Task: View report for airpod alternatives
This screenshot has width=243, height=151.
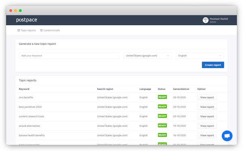Action: pyautogui.click(x=207, y=126)
